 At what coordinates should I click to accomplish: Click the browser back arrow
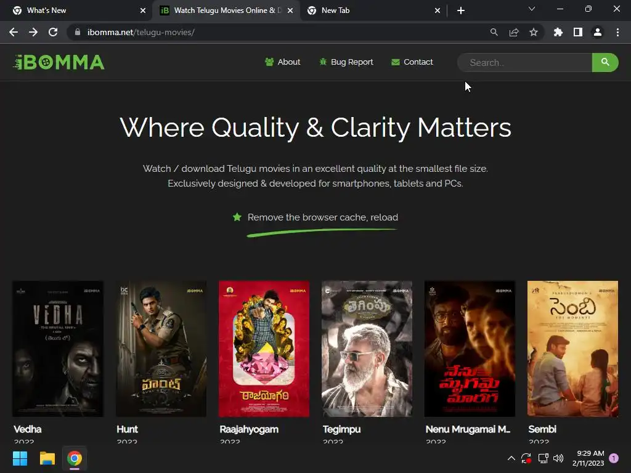(x=14, y=32)
